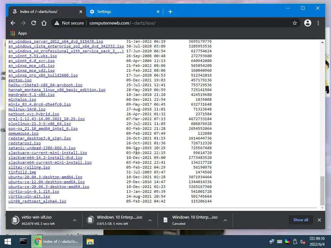
Task: Download en_windows_server_2012_x64_dvd_915478.iso
Action: (x=56, y=41)
